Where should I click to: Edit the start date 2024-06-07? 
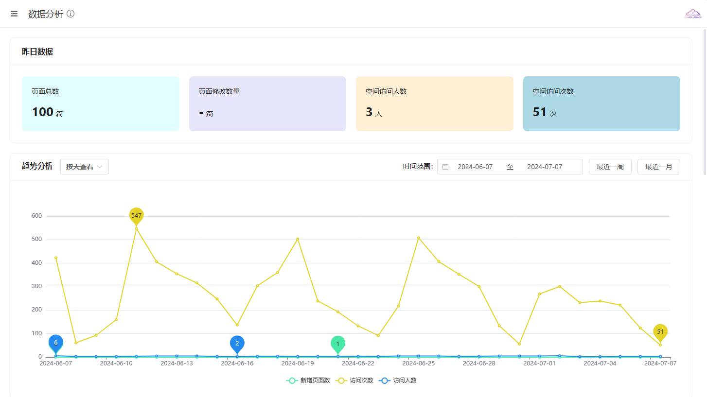[x=475, y=167]
